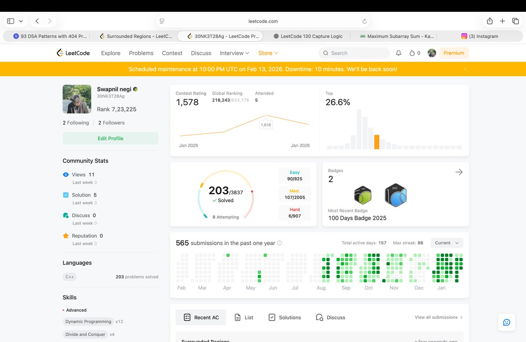This screenshot has width=526, height=342.
Task: Open the profile avatar menu in navbar
Action: (432, 53)
